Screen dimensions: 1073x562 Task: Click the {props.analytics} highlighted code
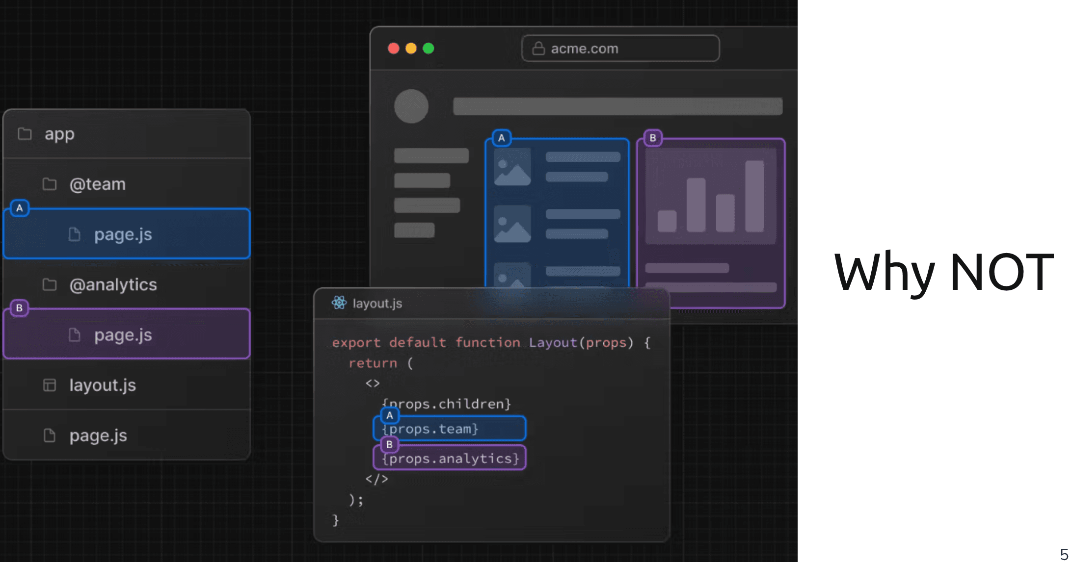(450, 459)
